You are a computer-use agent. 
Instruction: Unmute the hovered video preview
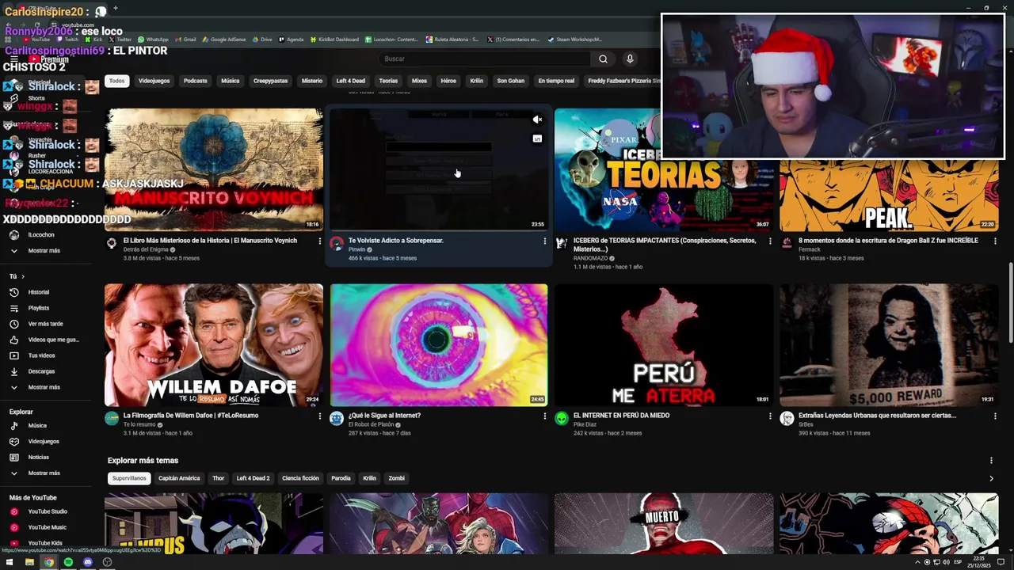point(537,120)
